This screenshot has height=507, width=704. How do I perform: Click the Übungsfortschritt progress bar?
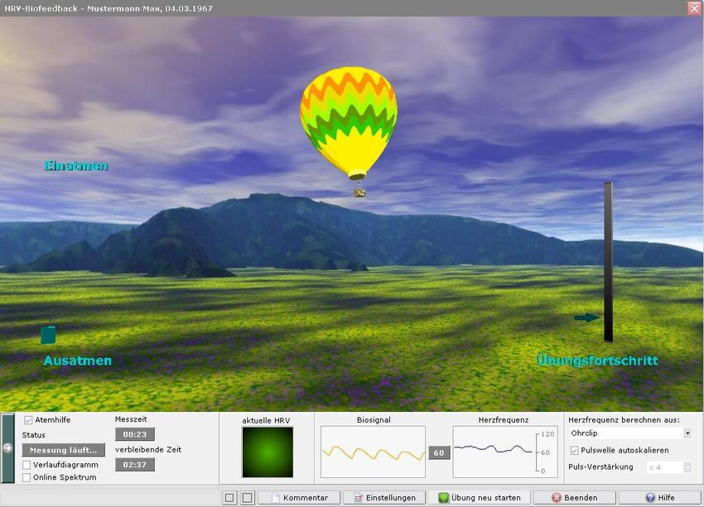tap(608, 261)
